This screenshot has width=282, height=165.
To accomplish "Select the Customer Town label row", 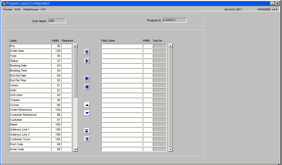I will click(x=30, y=139).
